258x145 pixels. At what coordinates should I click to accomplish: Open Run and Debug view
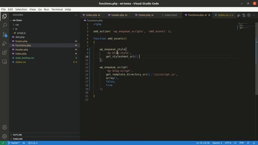click(x=4, y=43)
